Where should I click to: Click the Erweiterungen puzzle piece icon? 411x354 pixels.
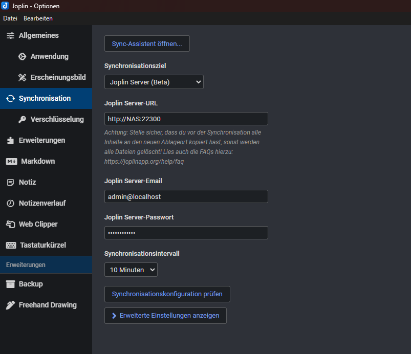[10, 140]
